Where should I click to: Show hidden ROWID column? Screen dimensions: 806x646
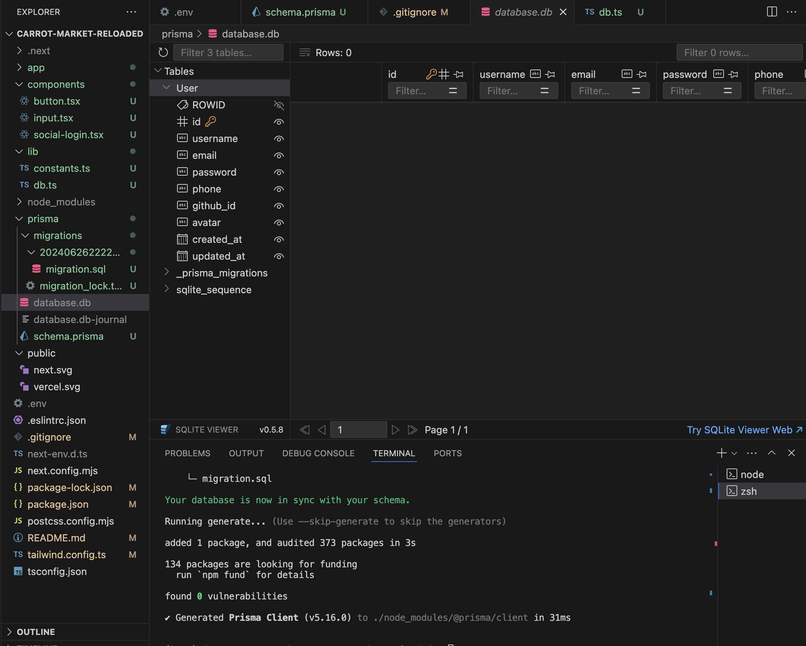point(279,105)
